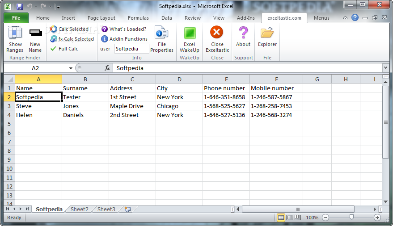Click the Insert Worksheet tab icon
This screenshot has width=393, height=226.
(x=127, y=209)
